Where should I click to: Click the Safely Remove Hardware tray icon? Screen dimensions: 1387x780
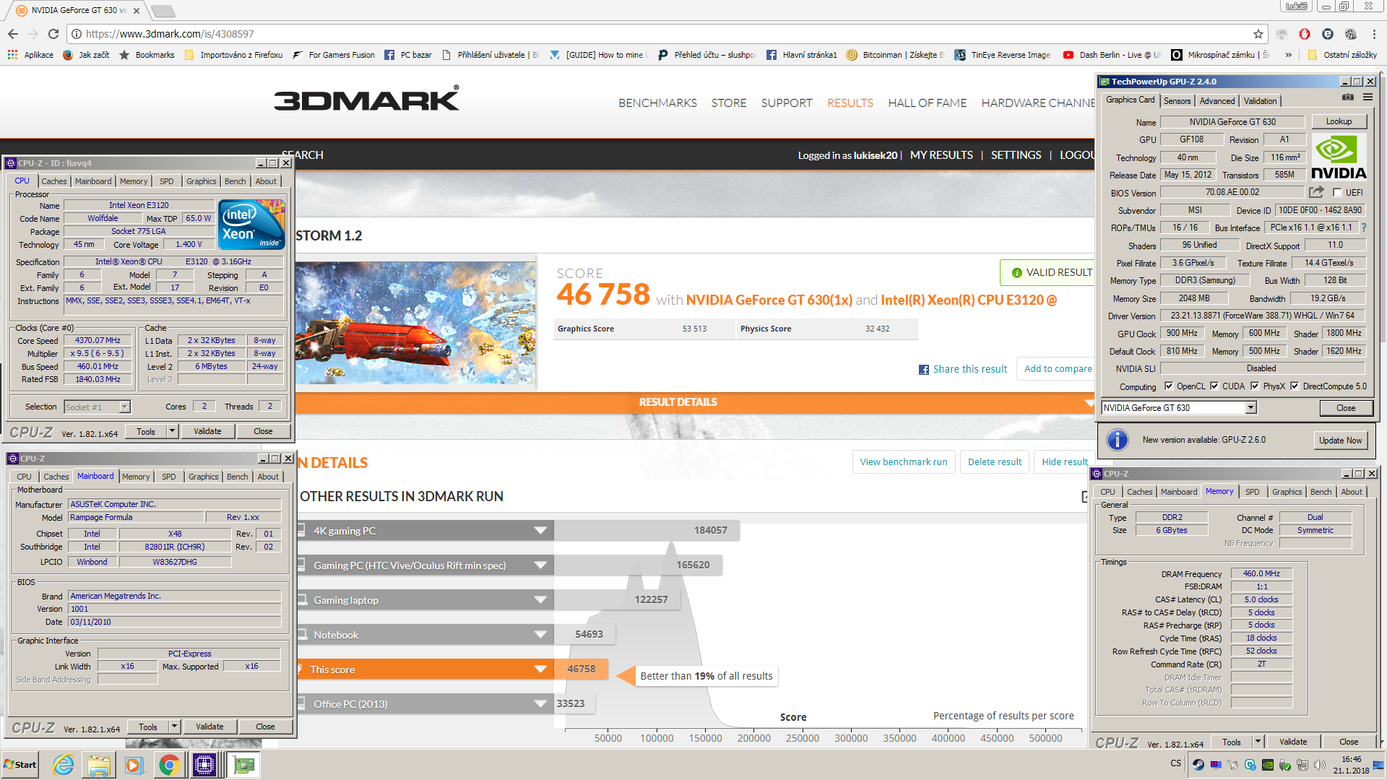(1284, 765)
